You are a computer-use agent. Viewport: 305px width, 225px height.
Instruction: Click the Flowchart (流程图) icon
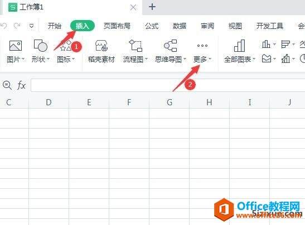(x=135, y=46)
